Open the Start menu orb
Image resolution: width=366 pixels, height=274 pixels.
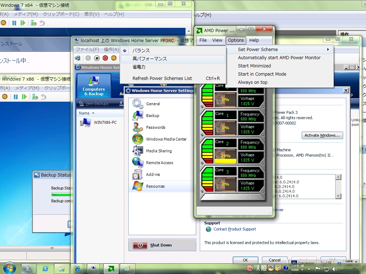9,268
